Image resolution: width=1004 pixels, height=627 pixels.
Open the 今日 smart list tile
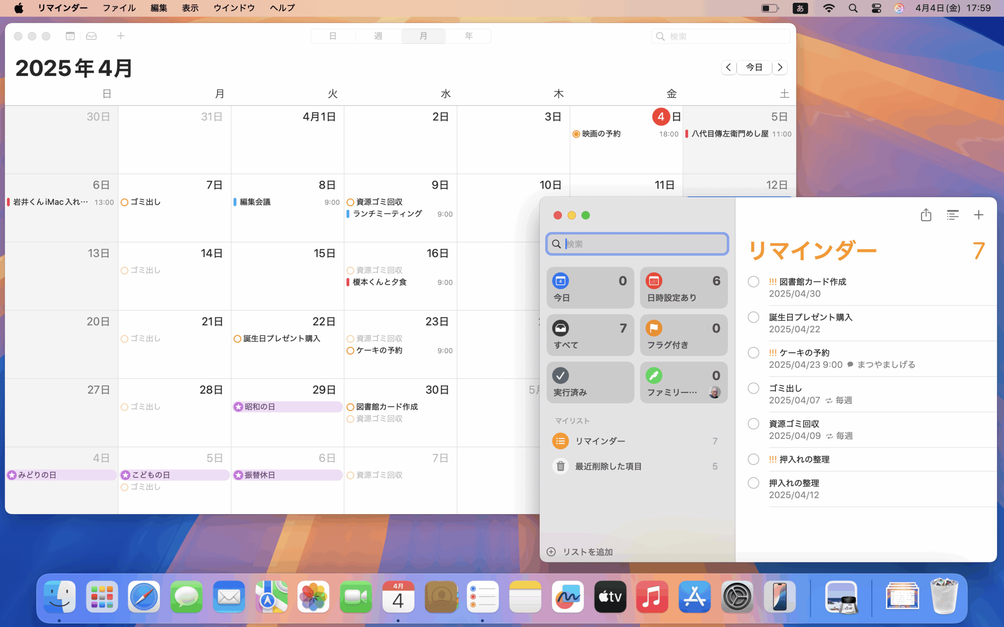coord(590,288)
